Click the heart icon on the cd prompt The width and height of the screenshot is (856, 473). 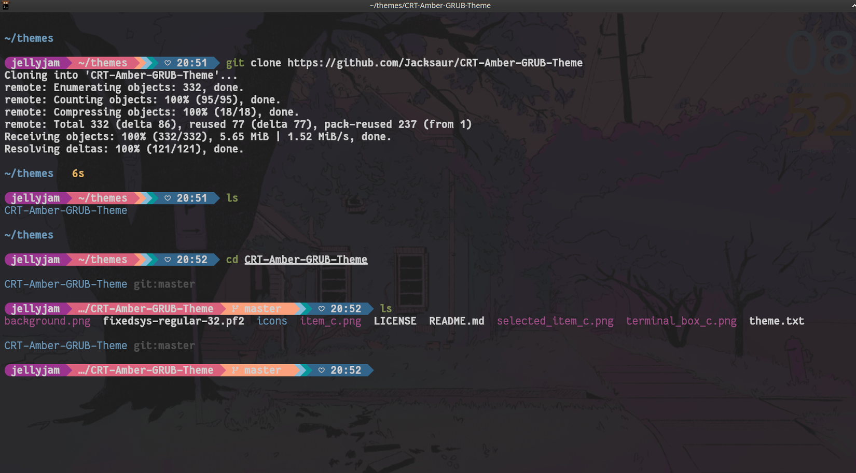click(168, 260)
